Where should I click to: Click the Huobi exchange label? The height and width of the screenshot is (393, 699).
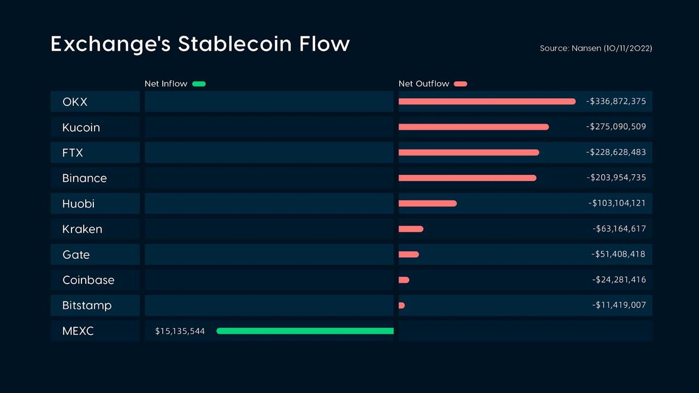78,204
